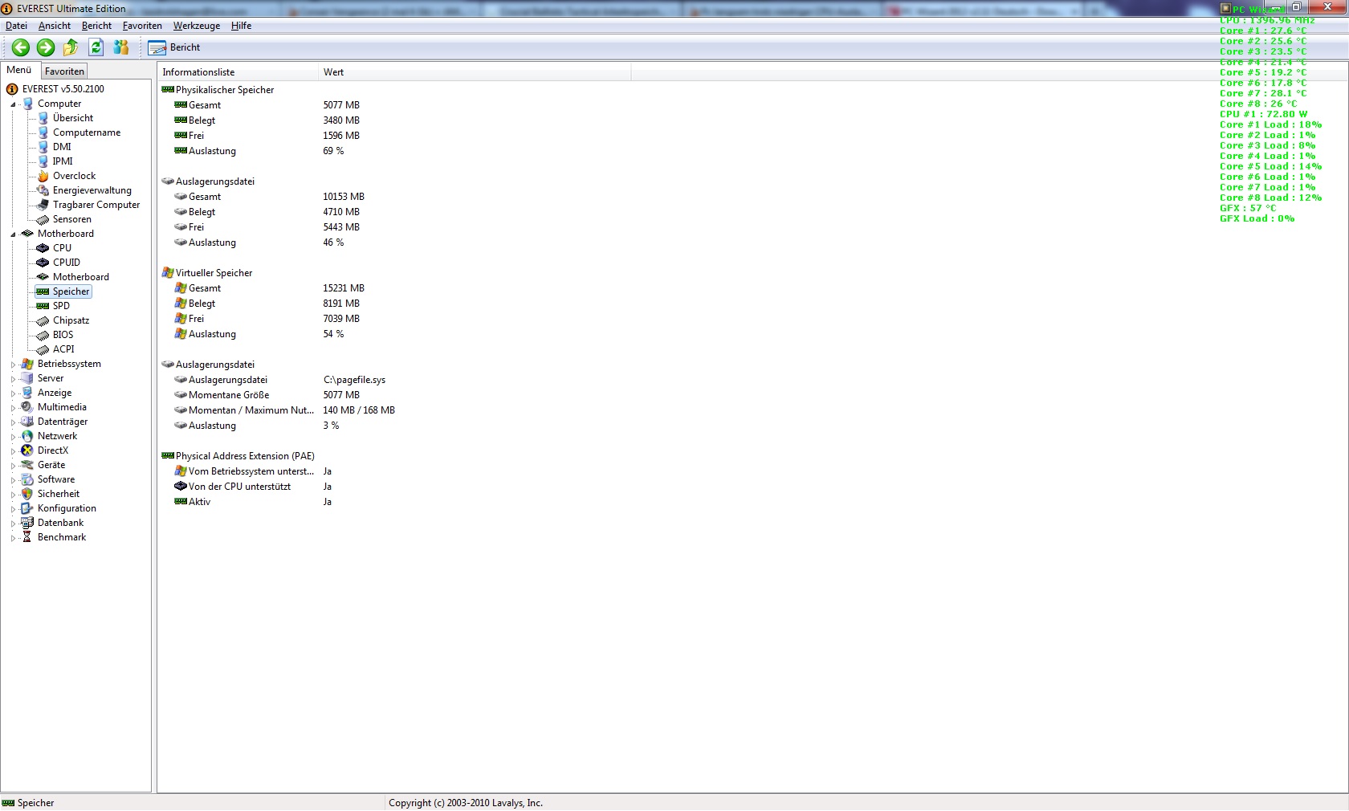
Task: Open the Bericht report button
Action: pos(174,47)
